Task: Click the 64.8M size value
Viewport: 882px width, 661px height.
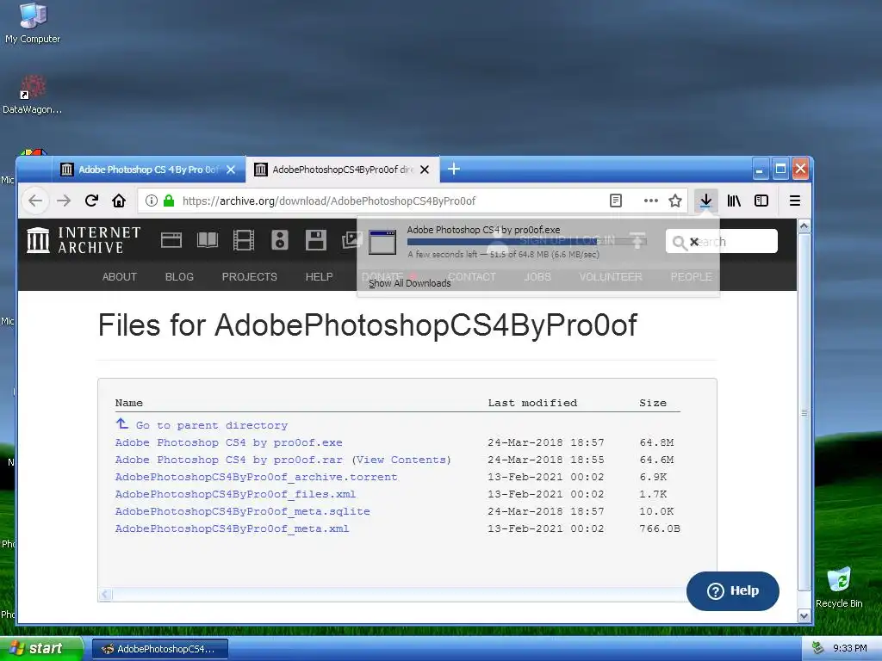Action: [x=655, y=442]
